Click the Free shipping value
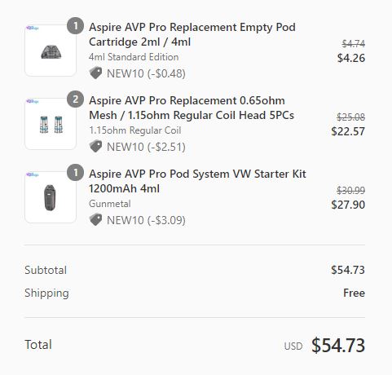 354,293
